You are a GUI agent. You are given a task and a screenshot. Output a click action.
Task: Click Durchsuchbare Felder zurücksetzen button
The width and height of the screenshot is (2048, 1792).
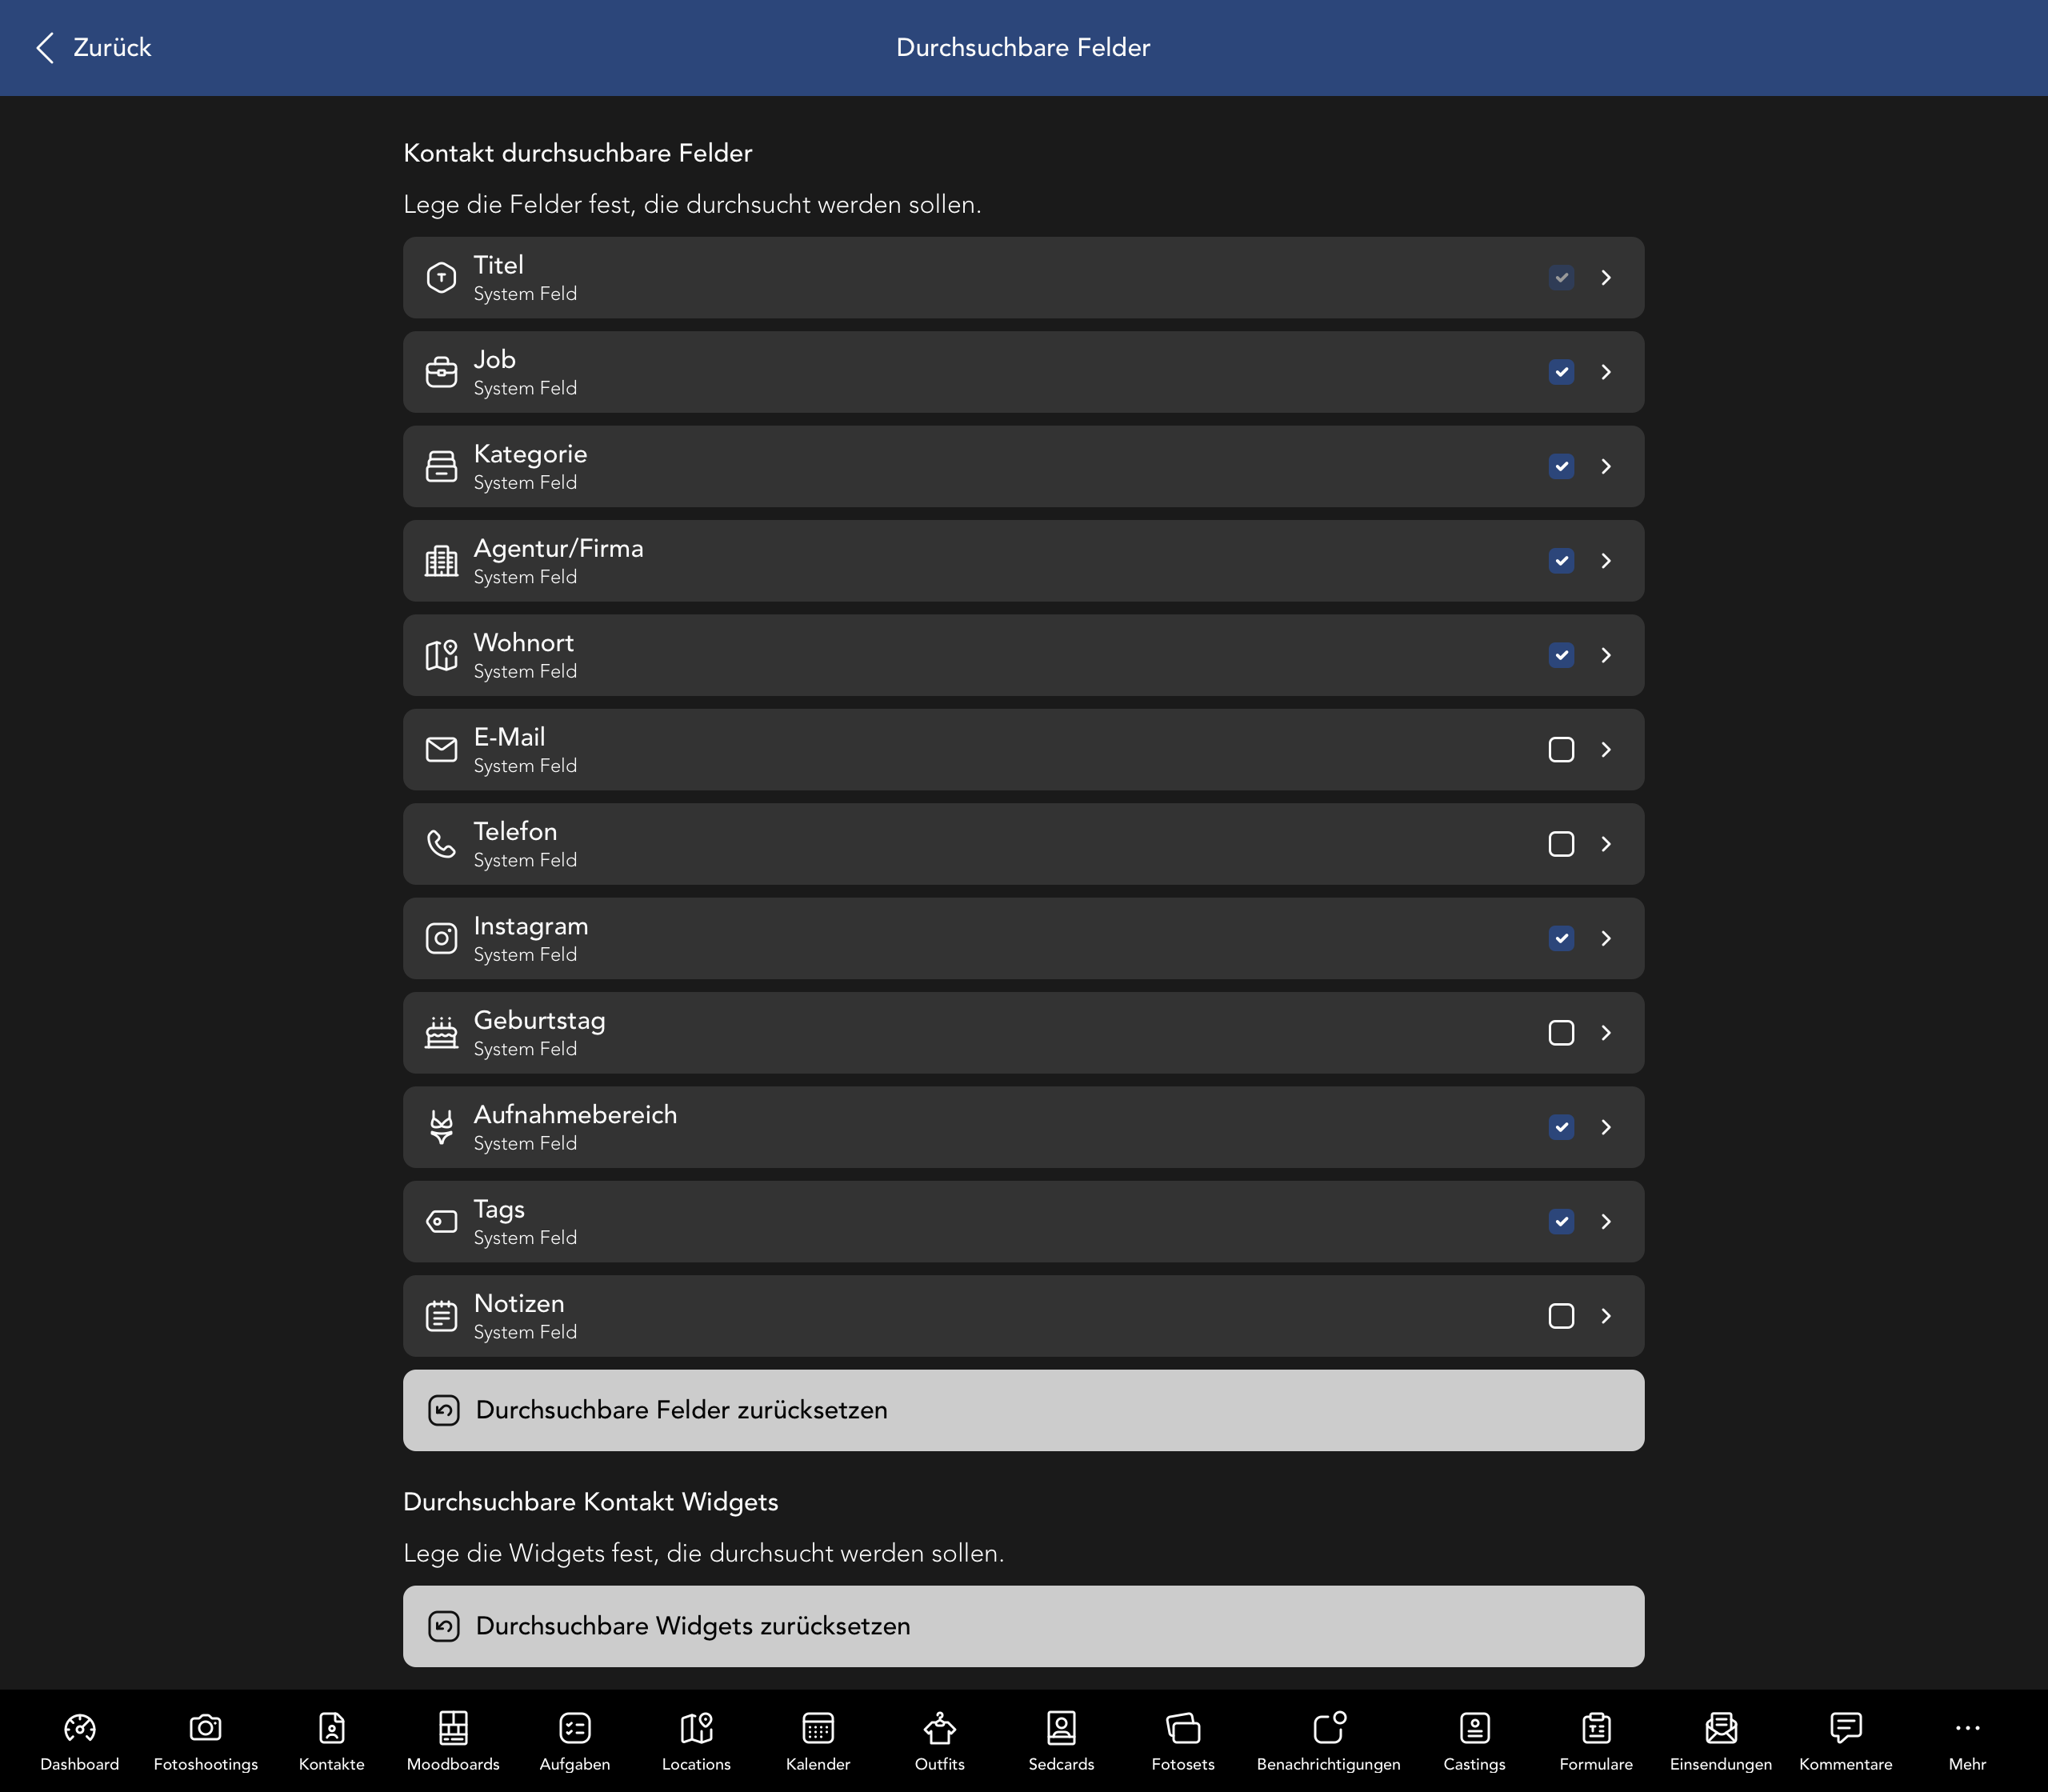[1023, 1410]
